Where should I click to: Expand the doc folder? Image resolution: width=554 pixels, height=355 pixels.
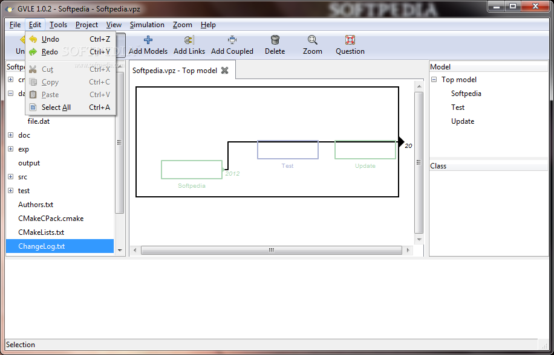coord(11,135)
